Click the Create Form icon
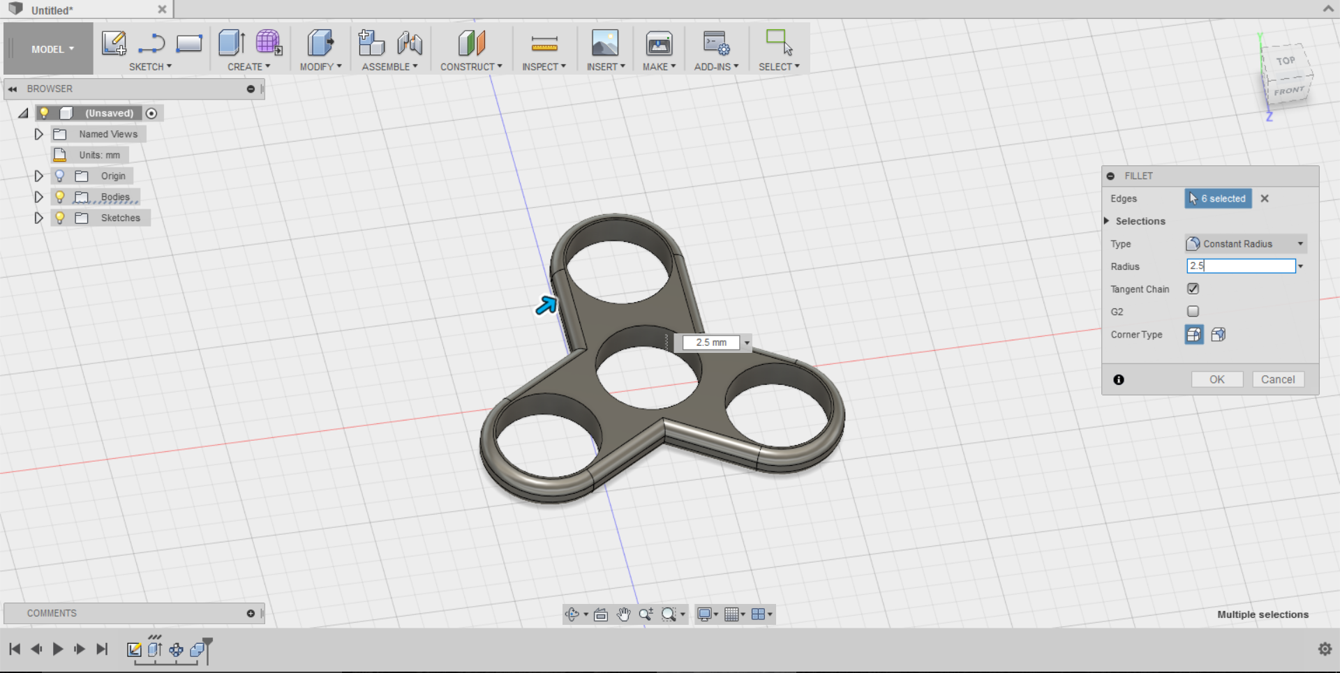Screen dimensions: 1340x673 [x=269, y=43]
